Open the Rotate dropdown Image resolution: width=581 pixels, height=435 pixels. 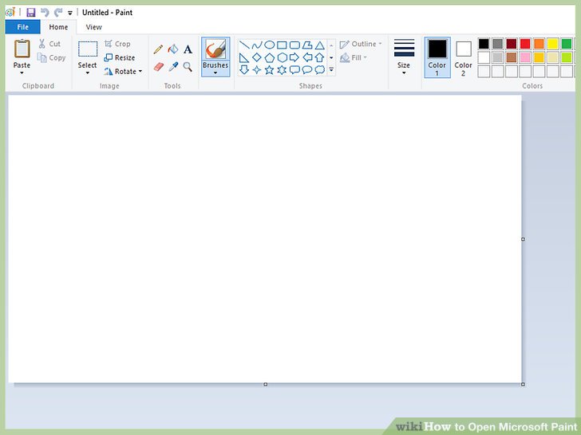tap(124, 72)
